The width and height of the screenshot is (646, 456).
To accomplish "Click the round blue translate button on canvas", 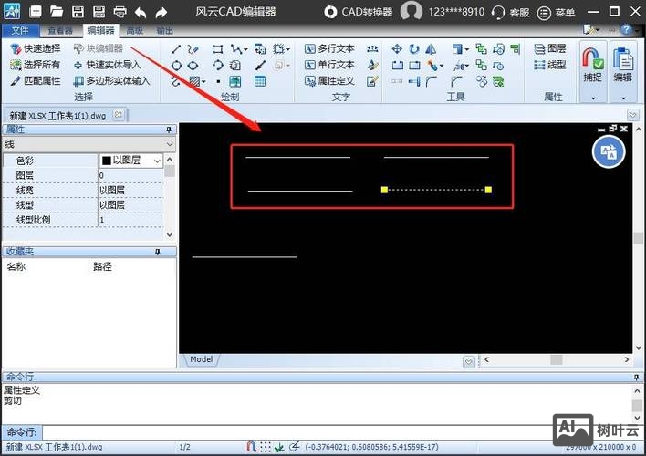I will tap(609, 152).
